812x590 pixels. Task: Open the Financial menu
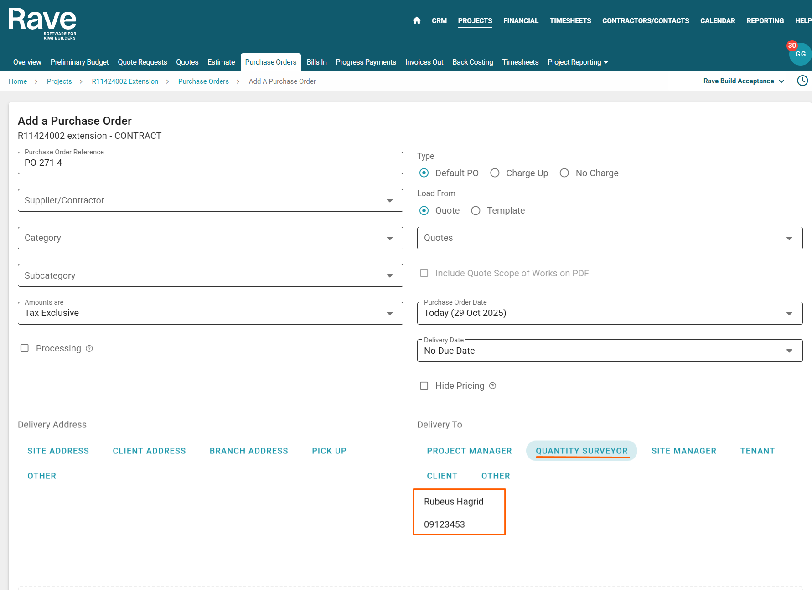click(521, 21)
